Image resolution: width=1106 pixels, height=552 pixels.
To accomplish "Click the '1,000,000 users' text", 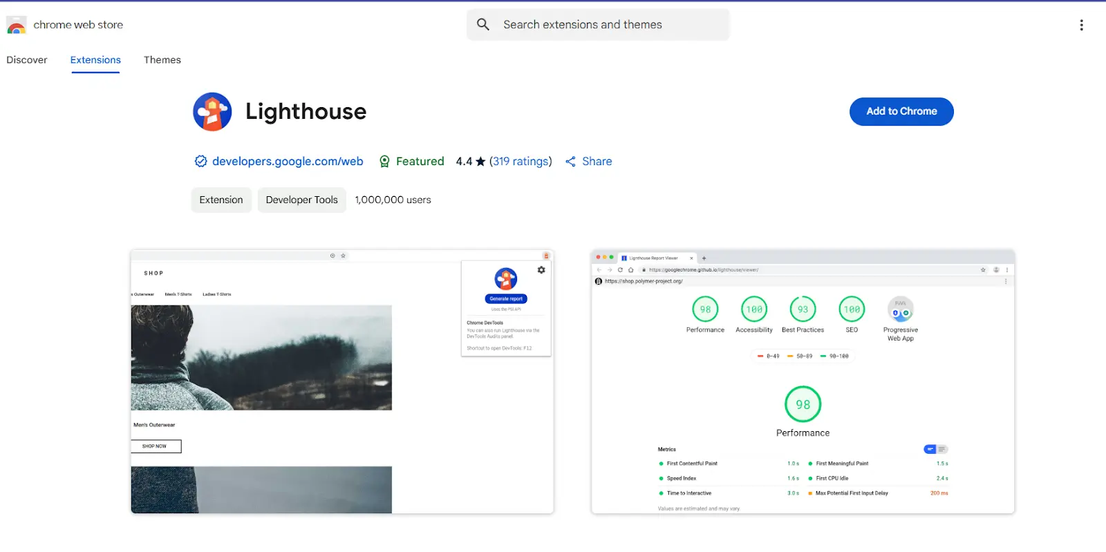I will click(393, 200).
